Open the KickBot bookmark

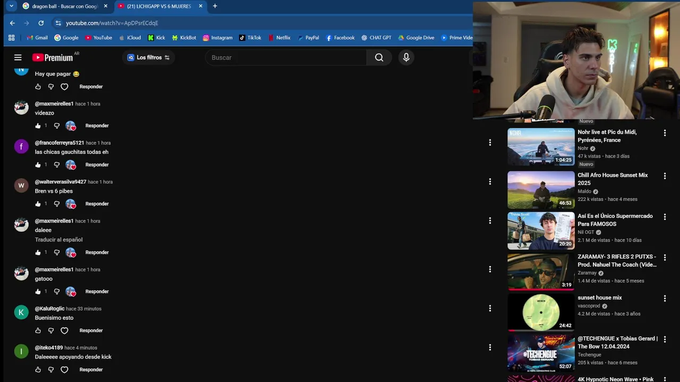coord(184,38)
